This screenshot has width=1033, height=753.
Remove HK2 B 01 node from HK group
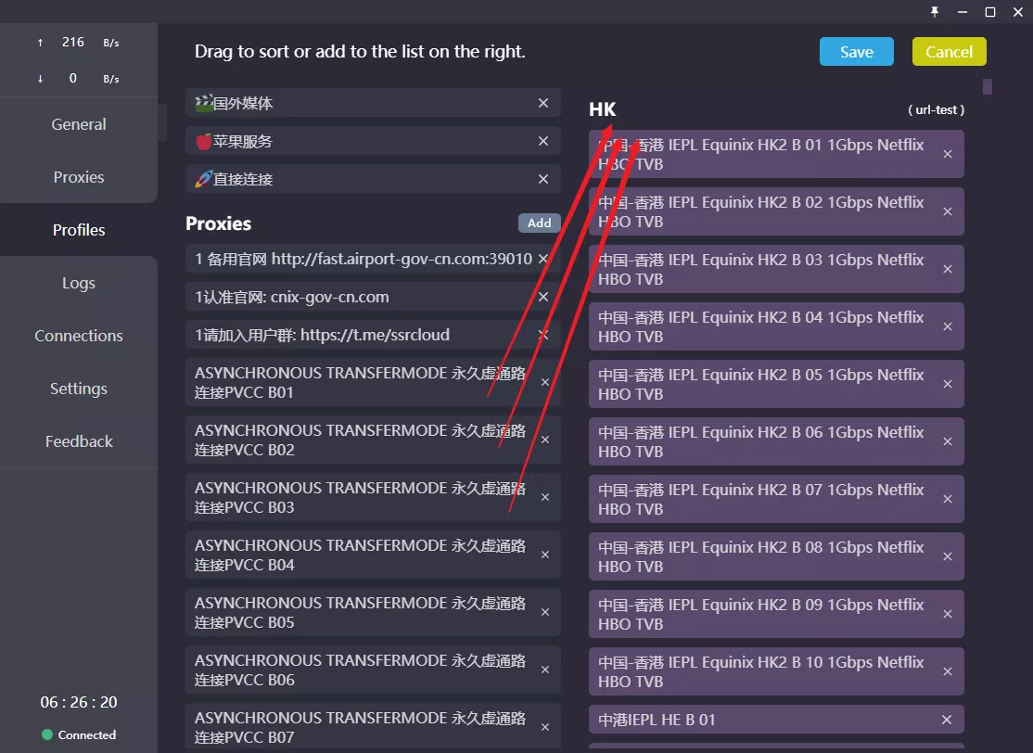[948, 154]
